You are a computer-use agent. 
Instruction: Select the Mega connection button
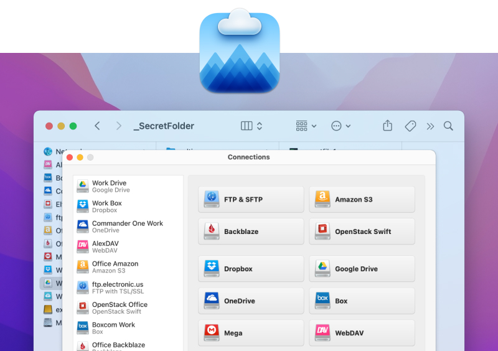pos(251,333)
